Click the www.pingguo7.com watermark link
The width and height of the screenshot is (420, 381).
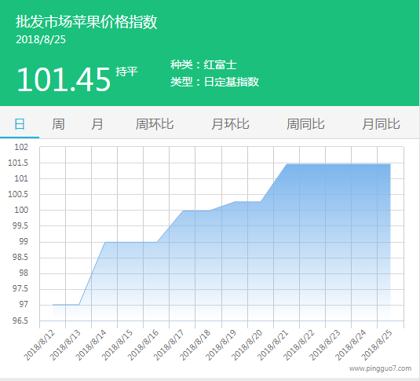(x=380, y=368)
